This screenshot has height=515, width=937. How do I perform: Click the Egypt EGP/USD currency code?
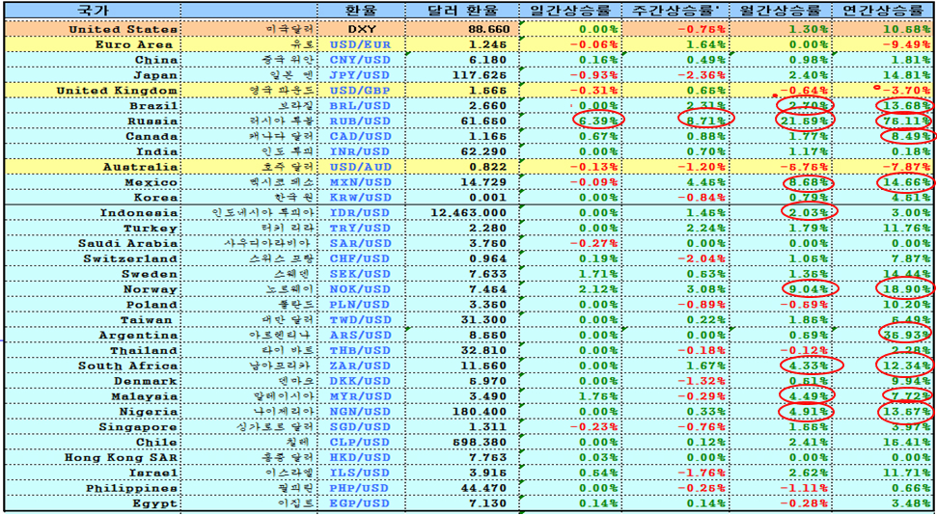click(x=361, y=503)
